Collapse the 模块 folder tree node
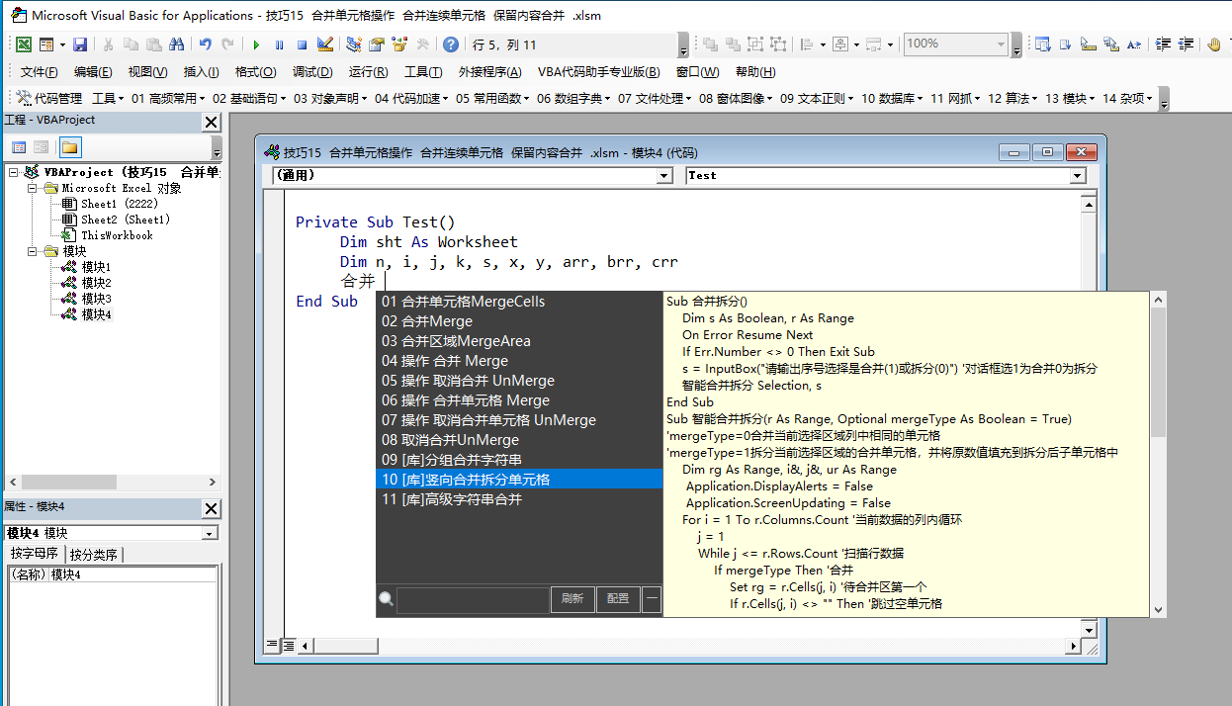 [x=33, y=251]
